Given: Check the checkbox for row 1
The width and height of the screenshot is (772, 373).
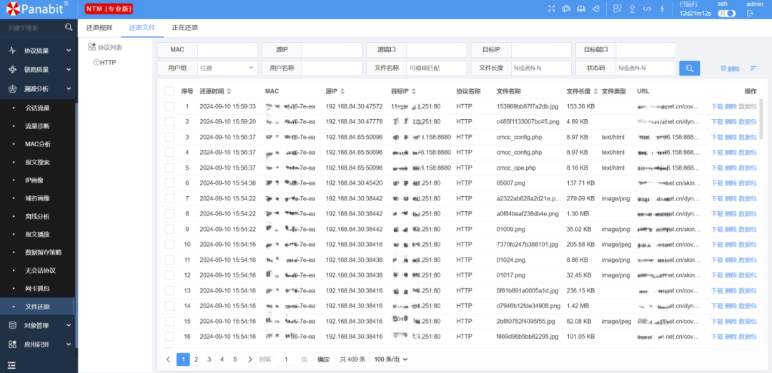Looking at the screenshot, I should point(169,107).
